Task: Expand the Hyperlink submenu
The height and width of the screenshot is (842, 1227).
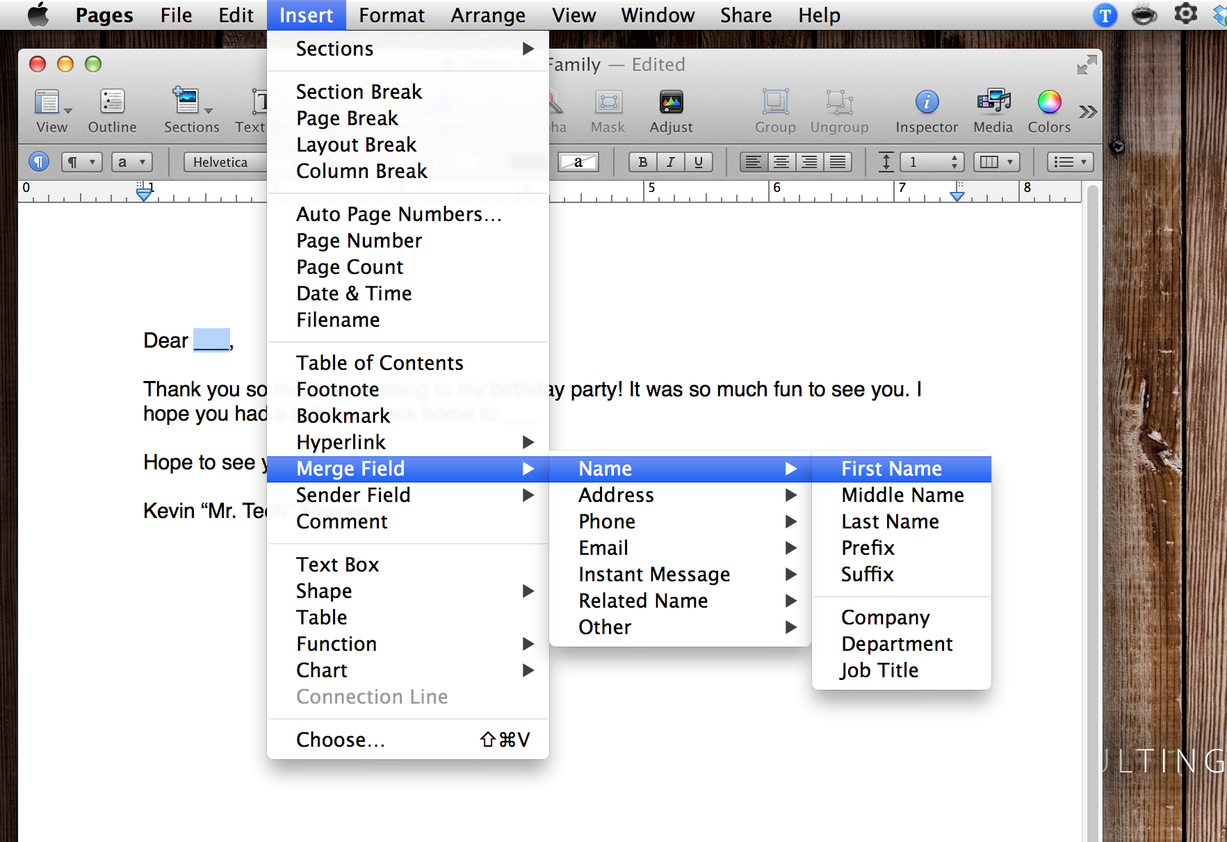Action: point(408,442)
